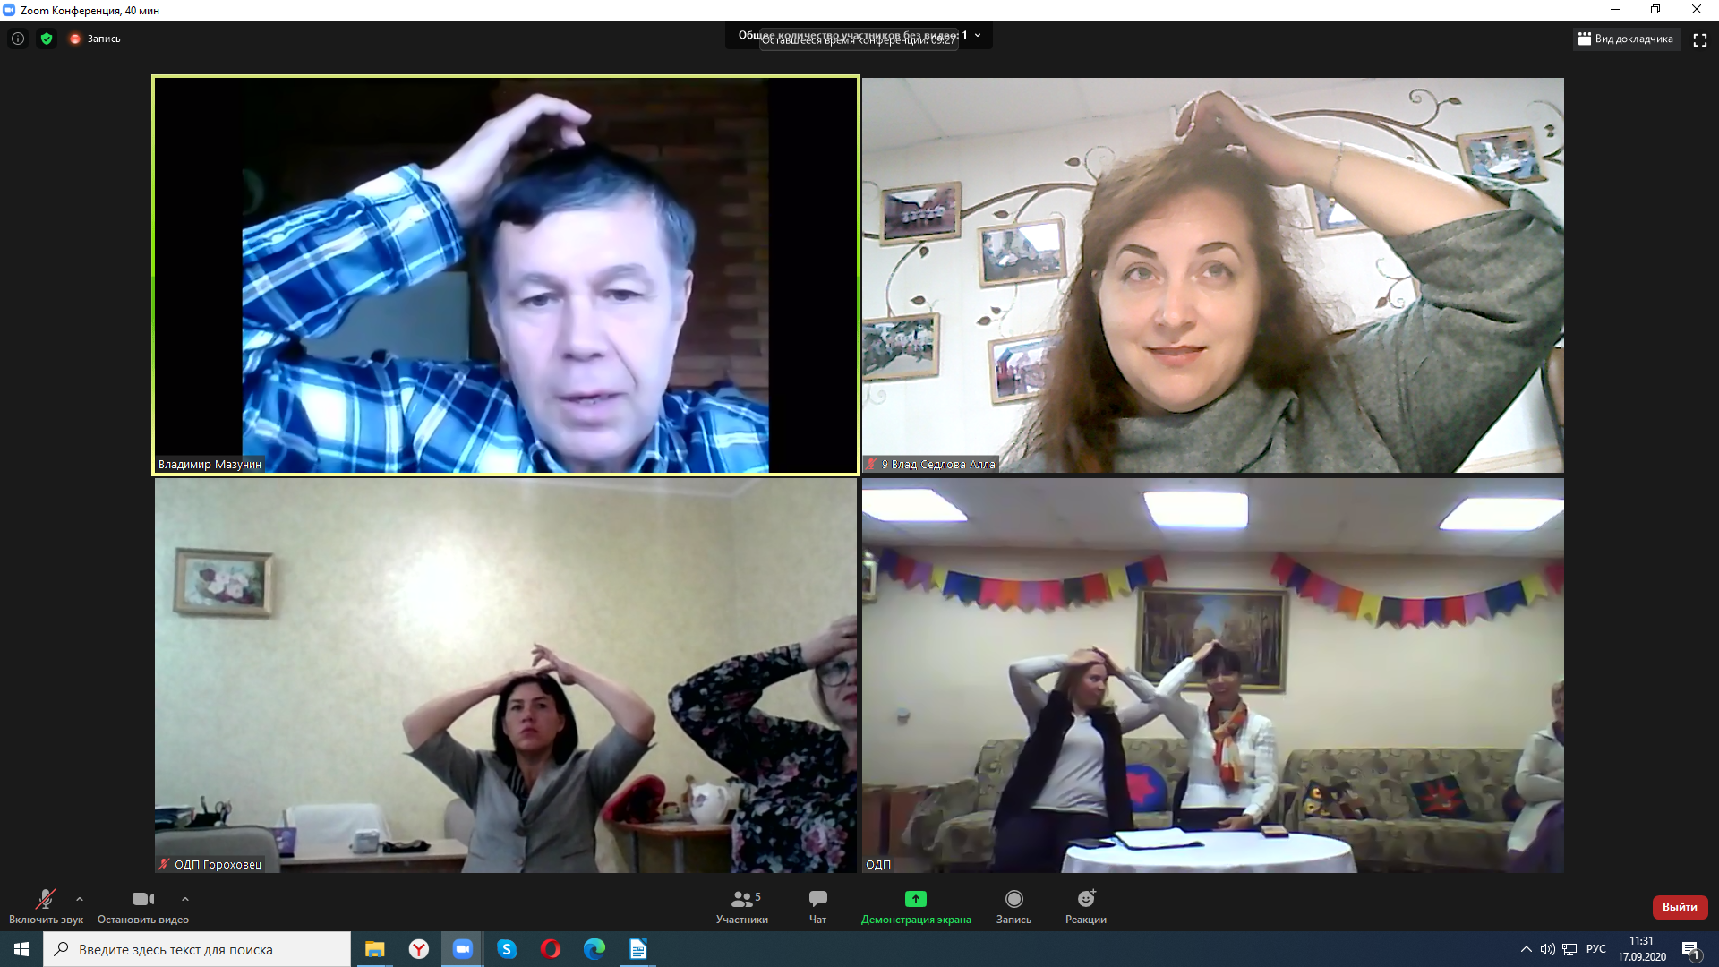Expand audio options arrow next to microphone
Image resolution: width=1719 pixels, height=967 pixels.
click(x=80, y=899)
